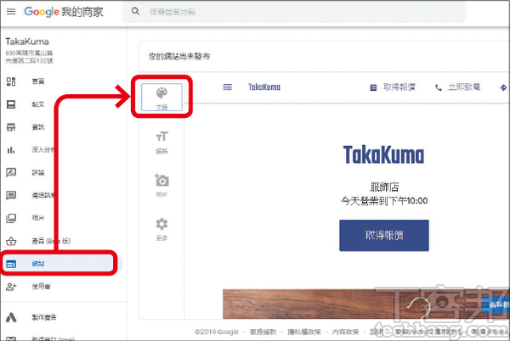The width and height of the screenshot is (510, 341).
Task: Select the 編輯 text edit tool
Action: pyautogui.click(x=161, y=143)
